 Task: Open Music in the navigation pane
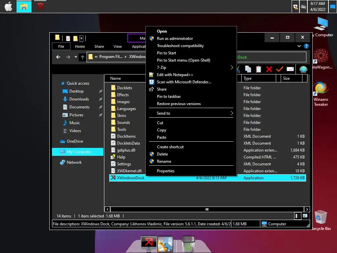click(x=75, y=123)
